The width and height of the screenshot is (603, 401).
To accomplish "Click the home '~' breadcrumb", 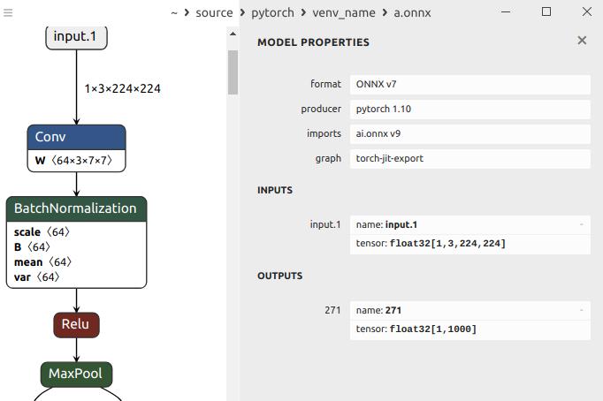I will [174, 12].
